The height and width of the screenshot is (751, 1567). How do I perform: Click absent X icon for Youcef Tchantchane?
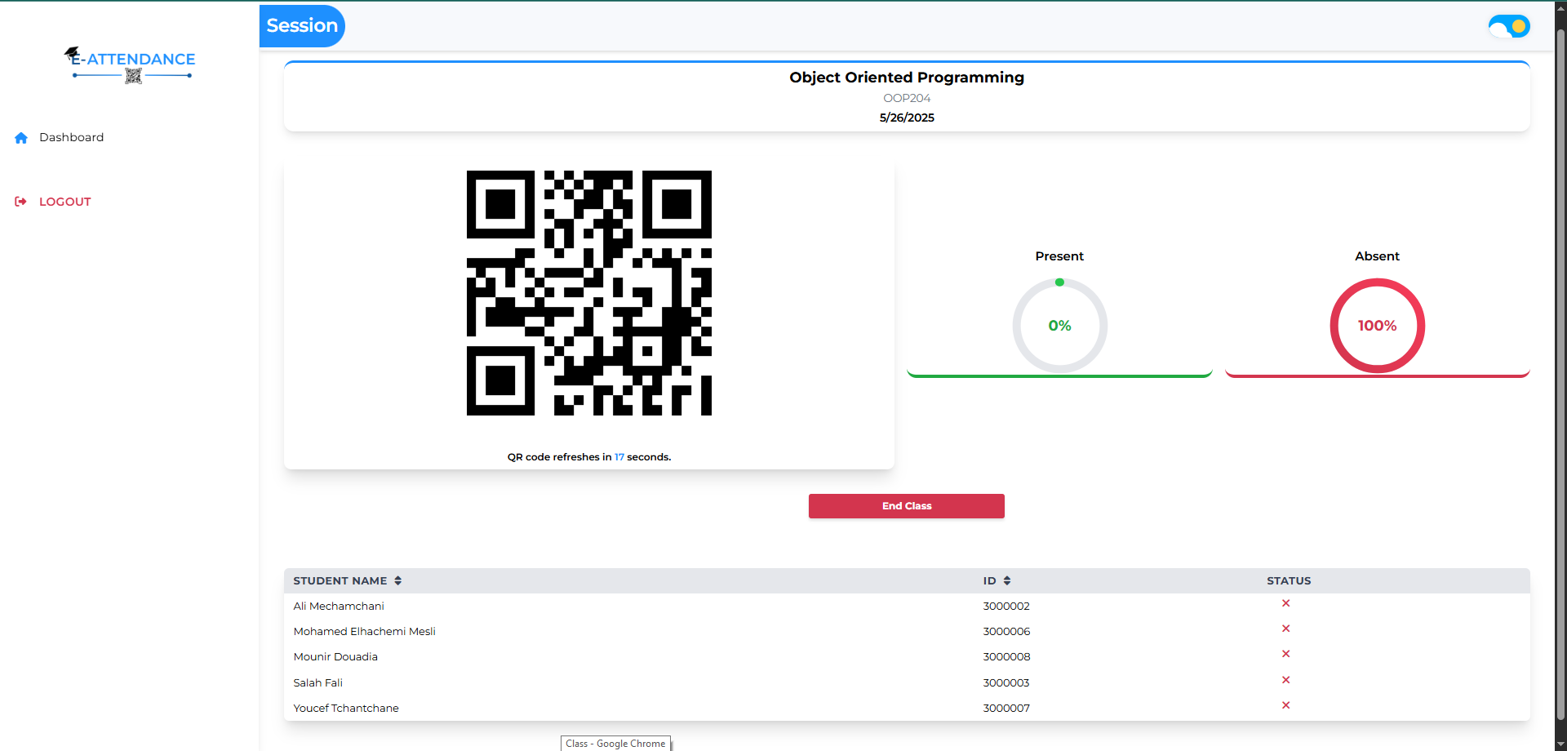1285,705
